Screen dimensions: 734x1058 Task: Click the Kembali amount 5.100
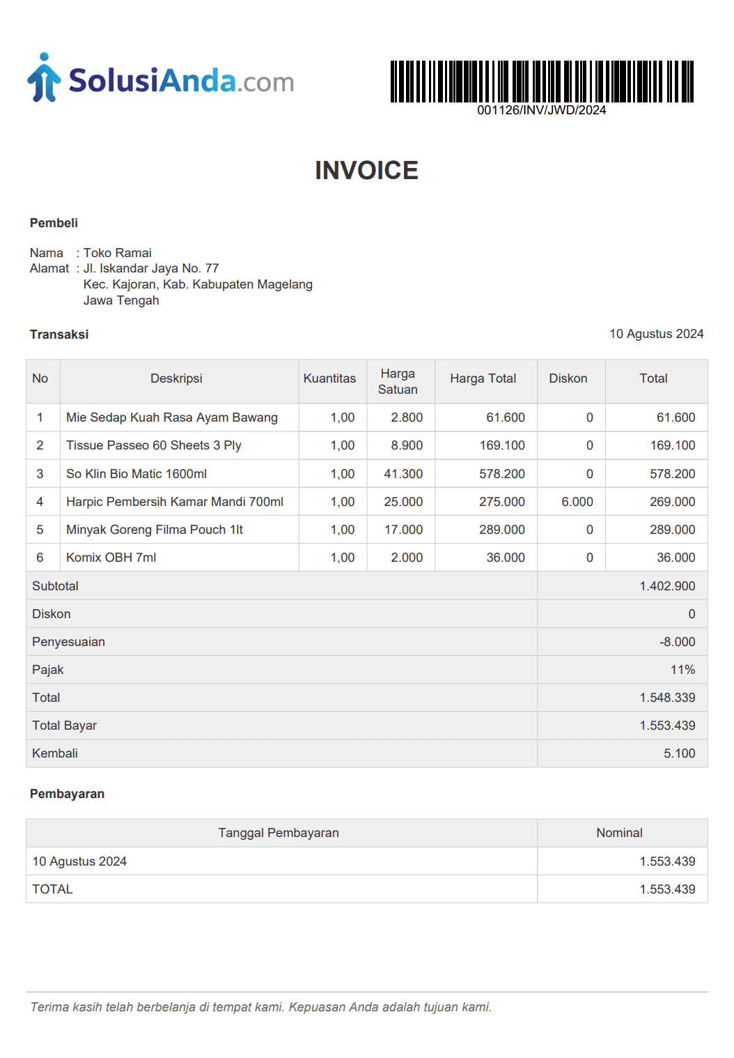pos(679,753)
